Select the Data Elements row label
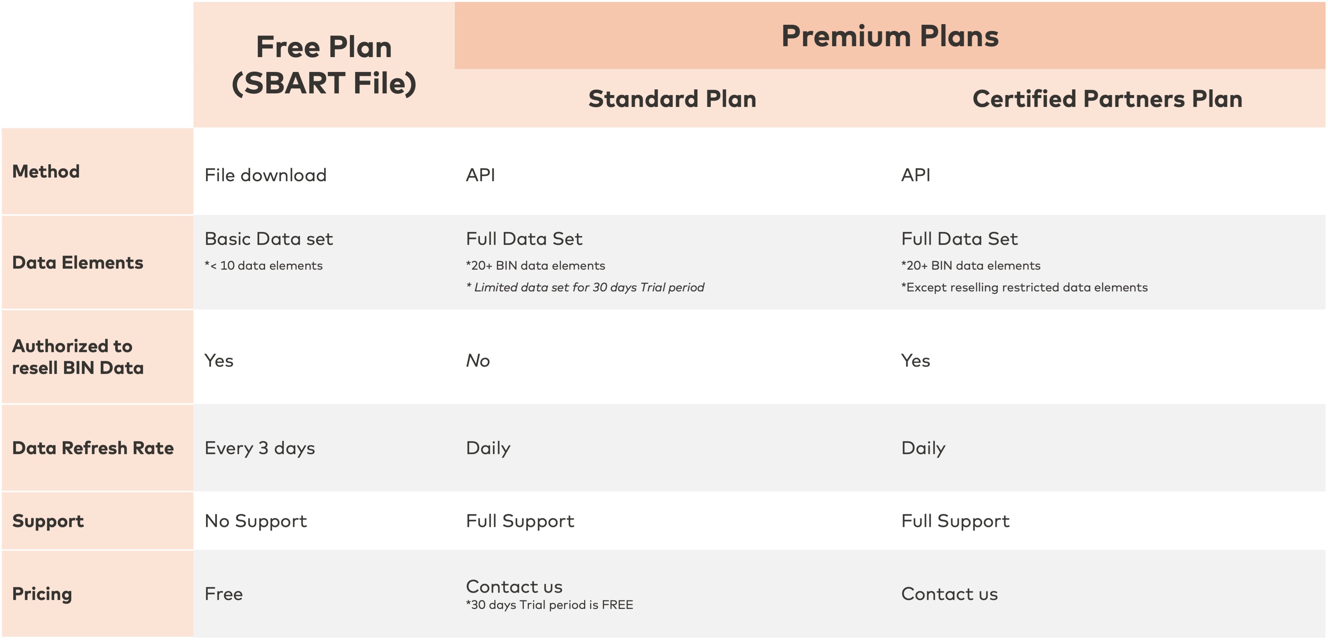Image resolution: width=1328 pixels, height=641 pixels. pyautogui.click(x=78, y=263)
